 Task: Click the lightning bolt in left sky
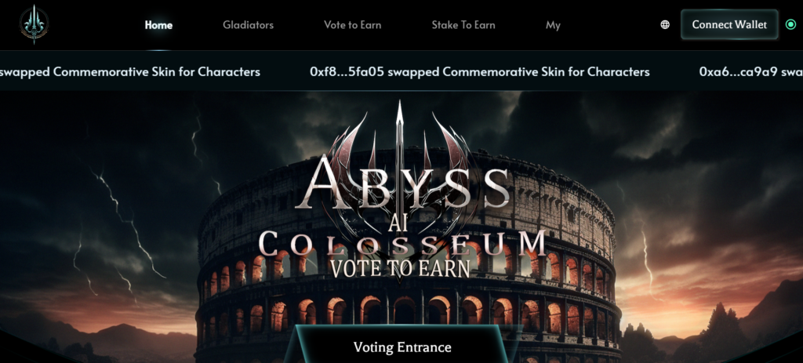[125, 220]
